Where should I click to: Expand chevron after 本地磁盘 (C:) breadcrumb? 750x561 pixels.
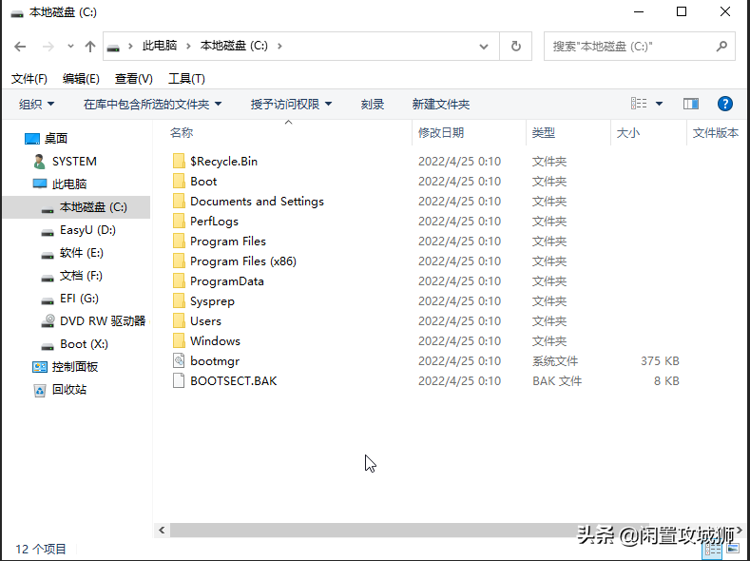[279, 47]
